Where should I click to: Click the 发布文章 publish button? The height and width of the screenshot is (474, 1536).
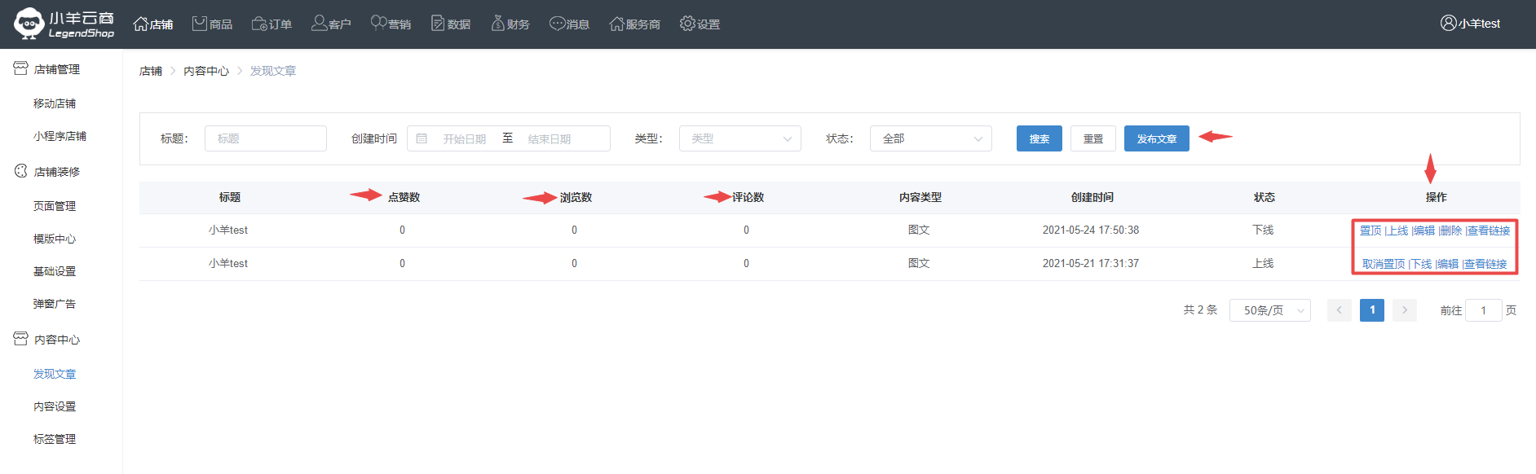tap(1156, 138)
